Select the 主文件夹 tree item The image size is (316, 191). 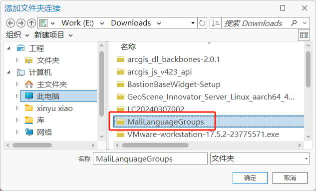coord(52,84)
